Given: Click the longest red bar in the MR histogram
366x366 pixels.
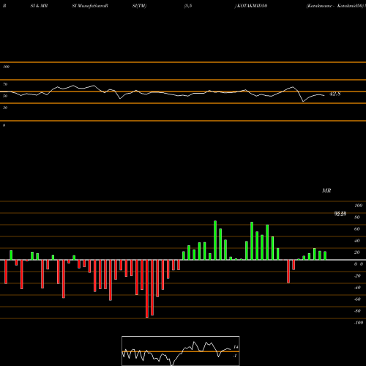Looking at the screenshot, I should click(x=147, y=288).
